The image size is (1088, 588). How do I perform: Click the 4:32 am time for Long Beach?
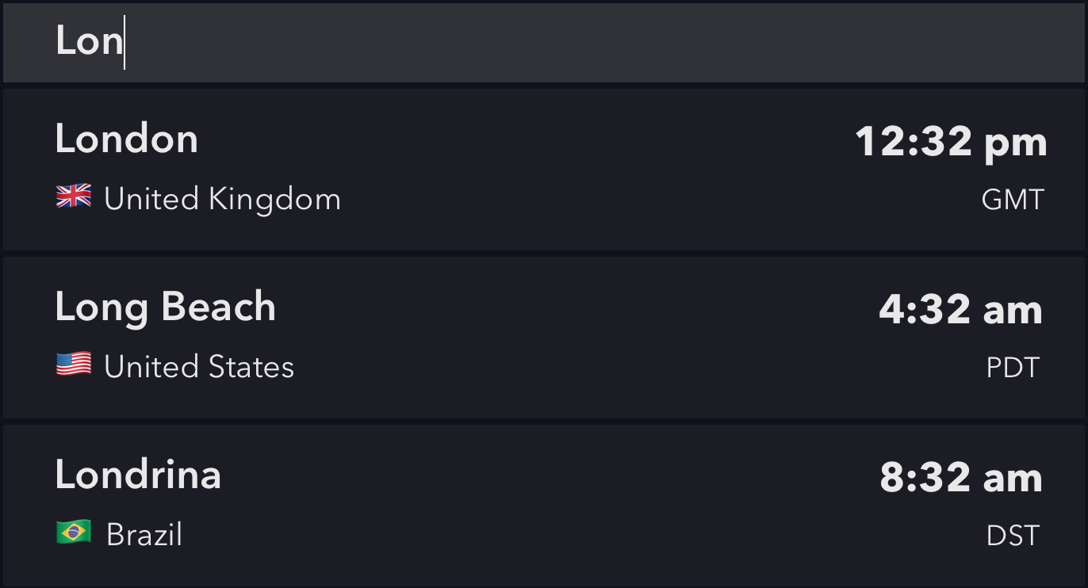pos(960,310)
